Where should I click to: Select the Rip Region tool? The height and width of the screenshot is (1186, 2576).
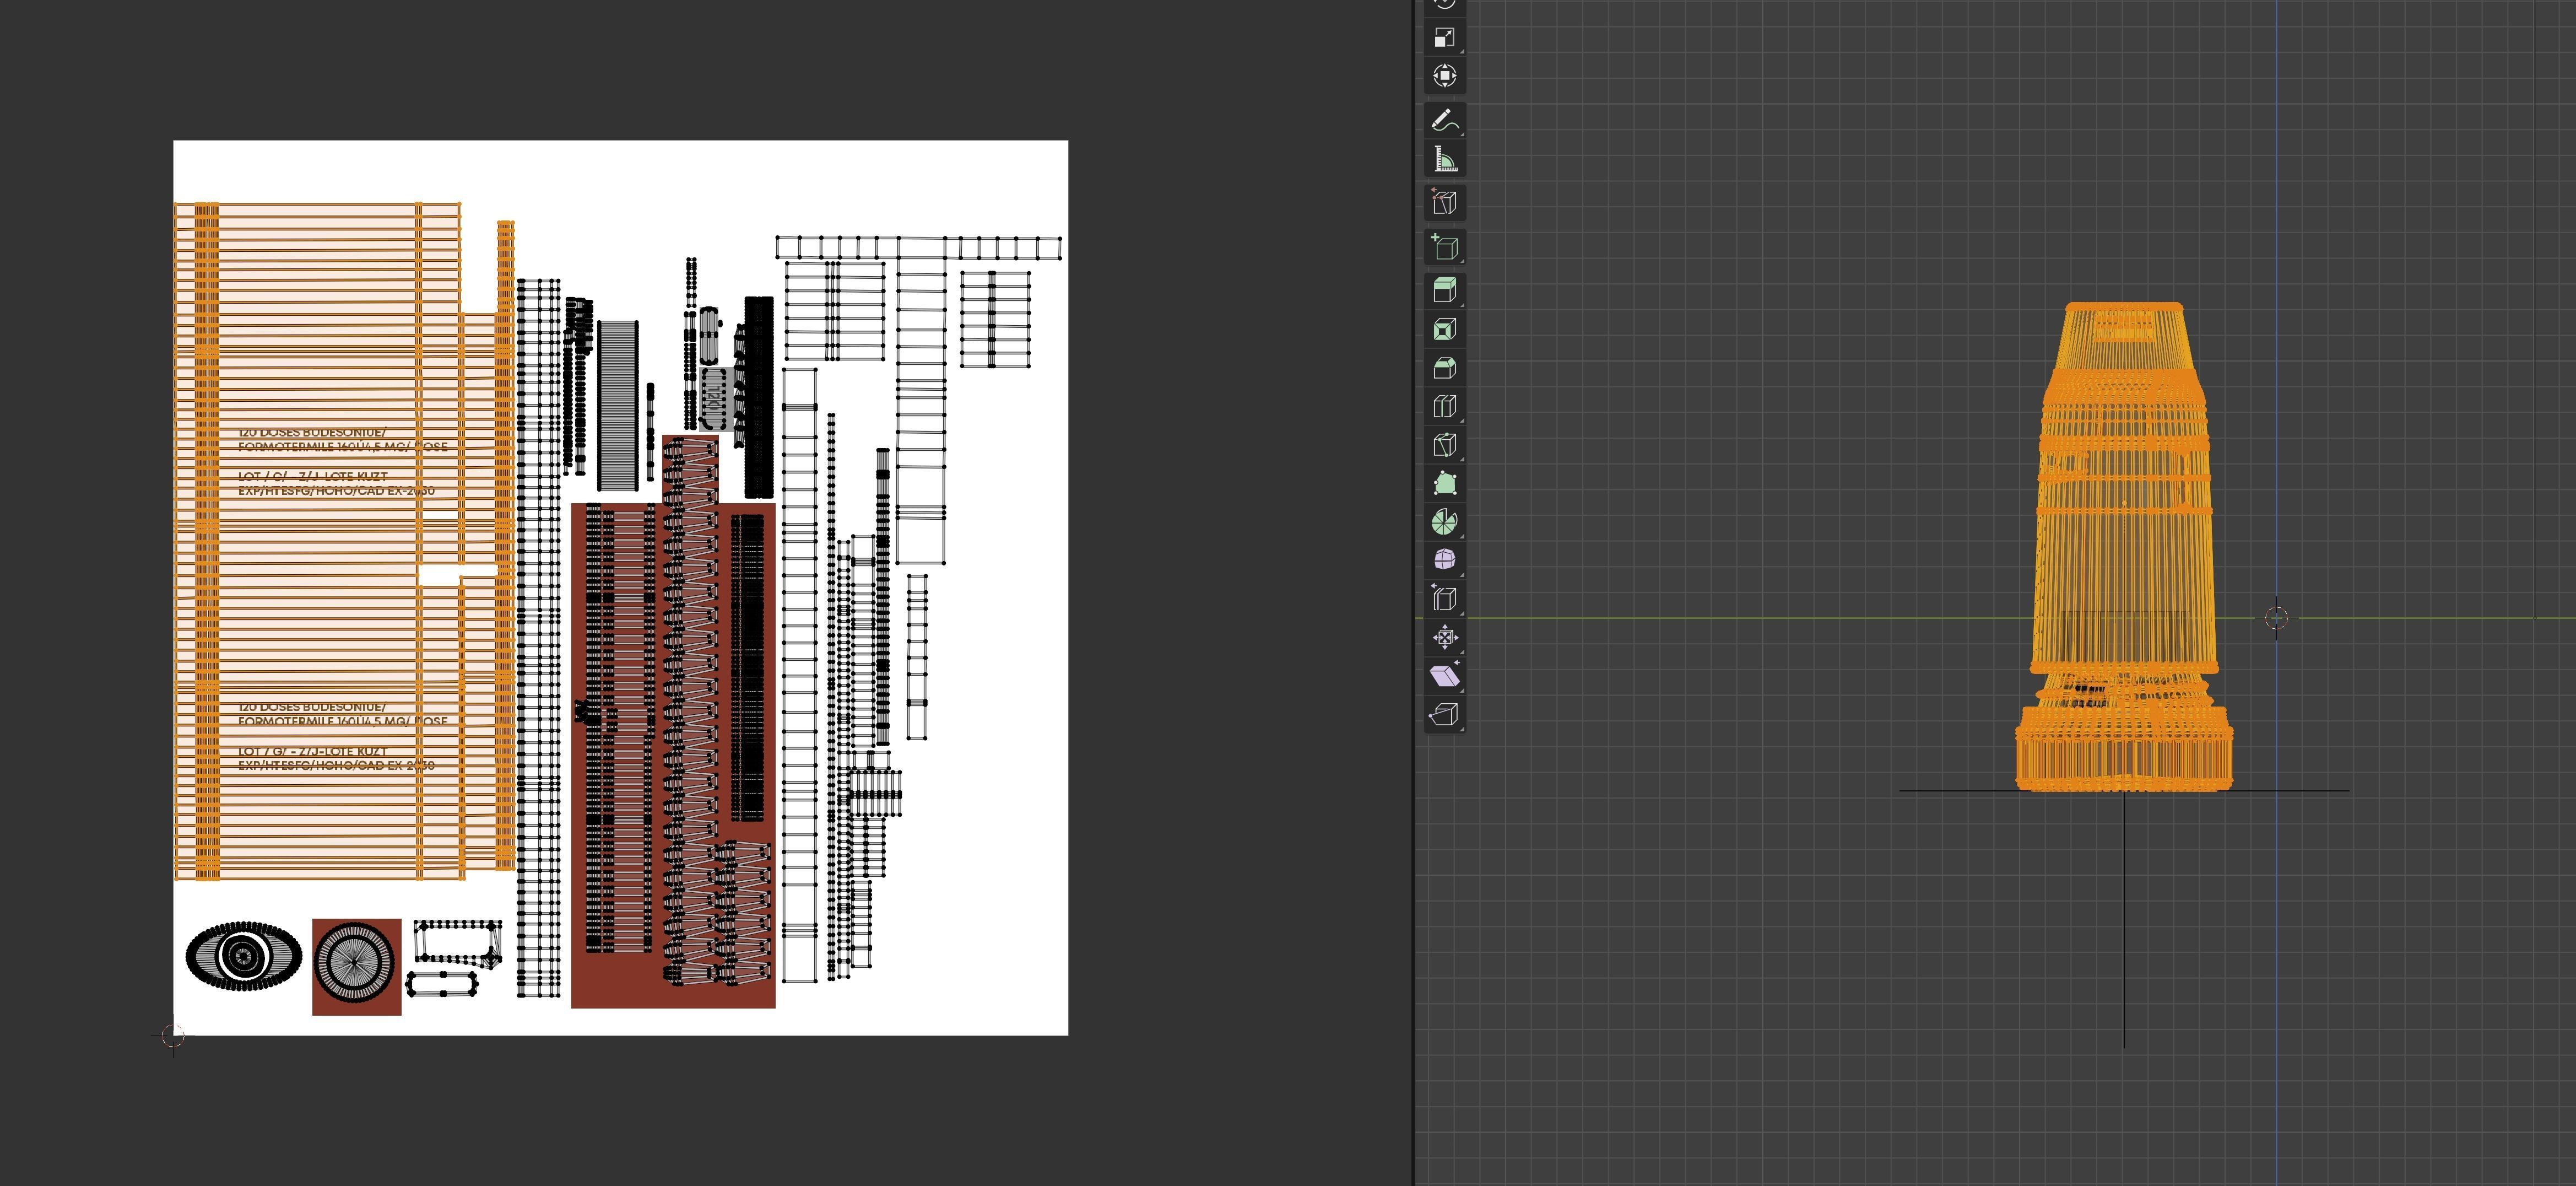coord(1444,714)
